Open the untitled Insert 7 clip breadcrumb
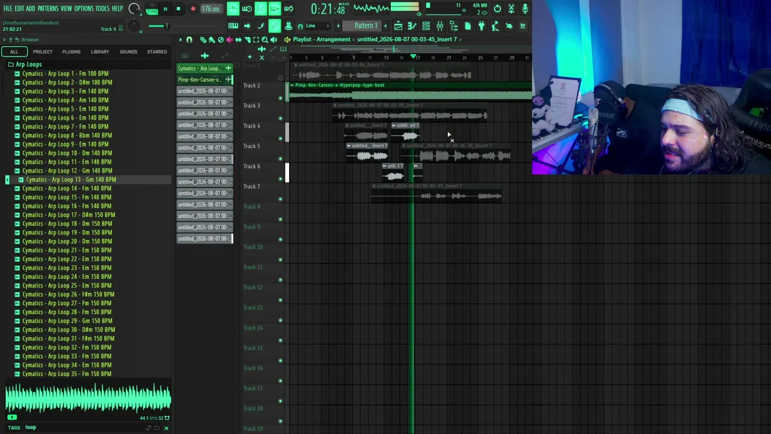771x434 pixels. [x=407, y=40]
